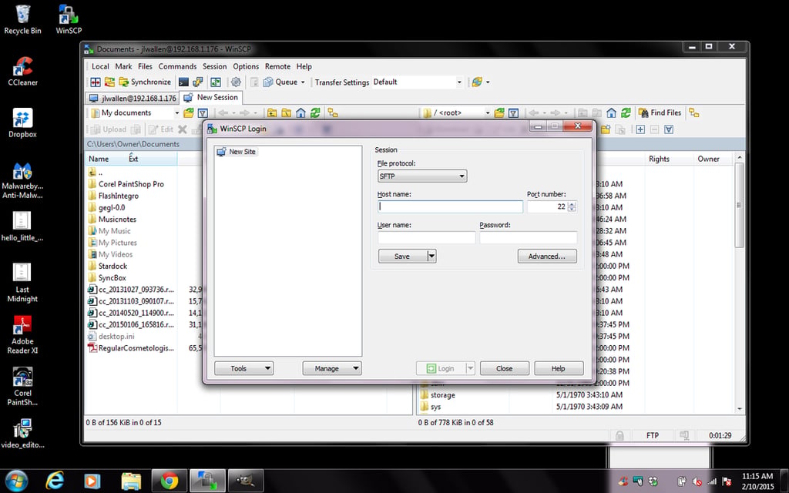The height and width of the screenshot is (493, 789).
Task: Open the Commands menu
Action: click(177, 66)
